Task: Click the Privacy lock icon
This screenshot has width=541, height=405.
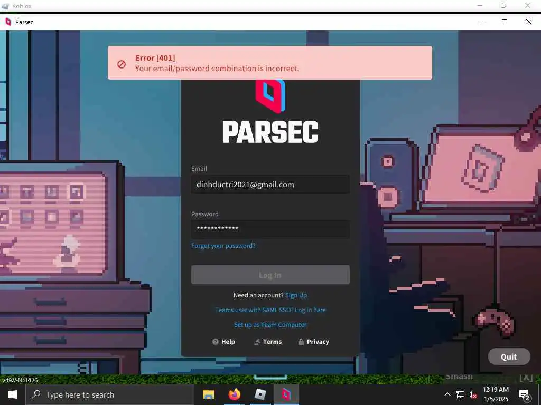Action: click(x=301, y=342)
